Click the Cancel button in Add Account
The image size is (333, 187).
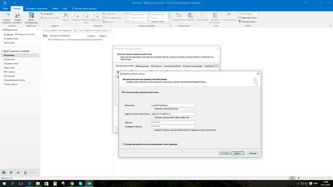(253, 153)
